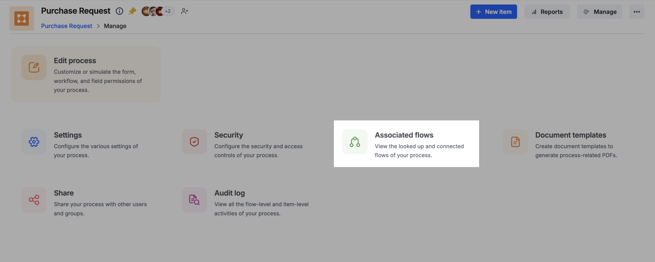Click 'Configure the various settings of' text
Screen dimensions: 655x262
pyautogui.click(x=96, y=146)
